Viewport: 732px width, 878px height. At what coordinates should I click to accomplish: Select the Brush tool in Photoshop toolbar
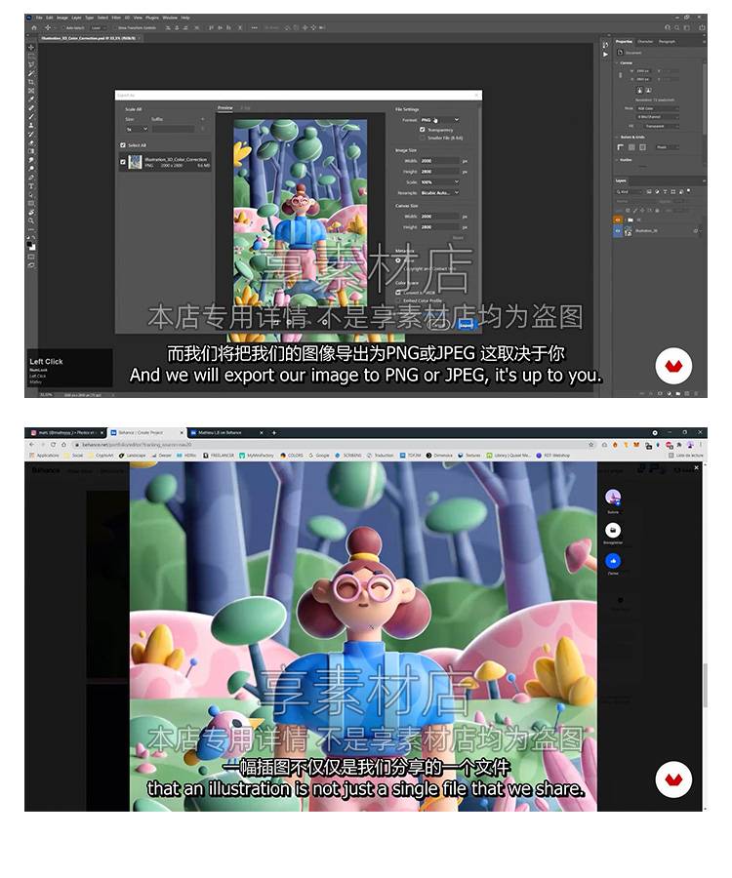[31, 116]
